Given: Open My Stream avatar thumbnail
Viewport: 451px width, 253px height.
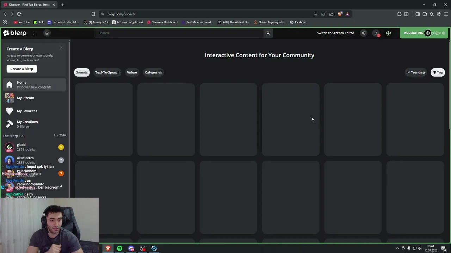Looking at the screenshot, I should pos(10,98).
